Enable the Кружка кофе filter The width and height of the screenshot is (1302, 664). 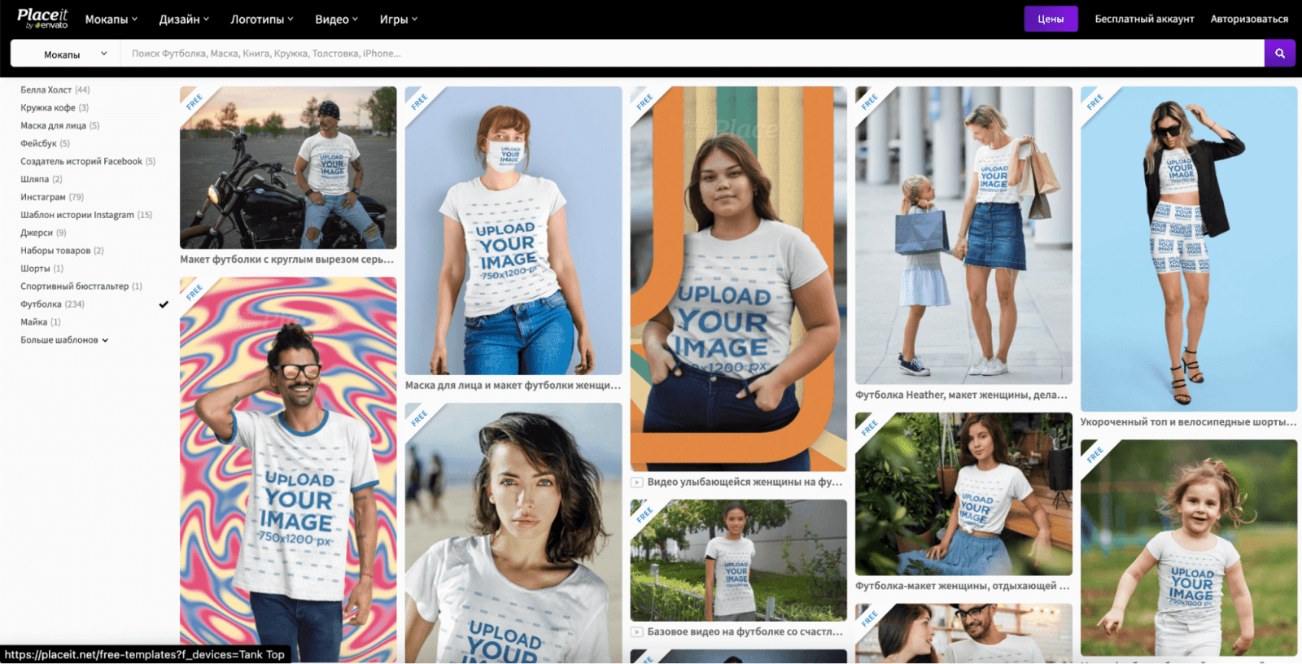point(48,107)
